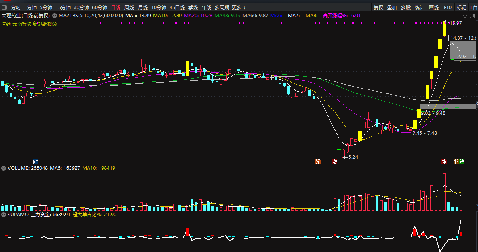The image size is (478, 252).
Task: Expand the SUPAMO indicator dropdown arrow
Action: point(4,215)
